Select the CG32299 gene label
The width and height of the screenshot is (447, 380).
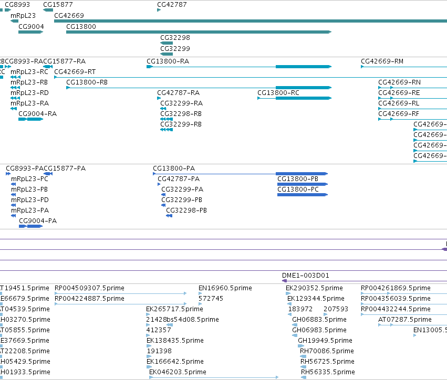[175, 48]
